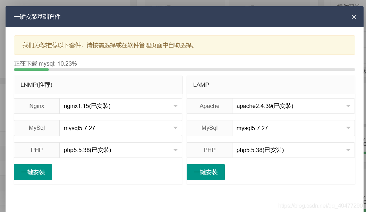
Task: Click the PHP label in LNMP column
Action: (37, 150)
